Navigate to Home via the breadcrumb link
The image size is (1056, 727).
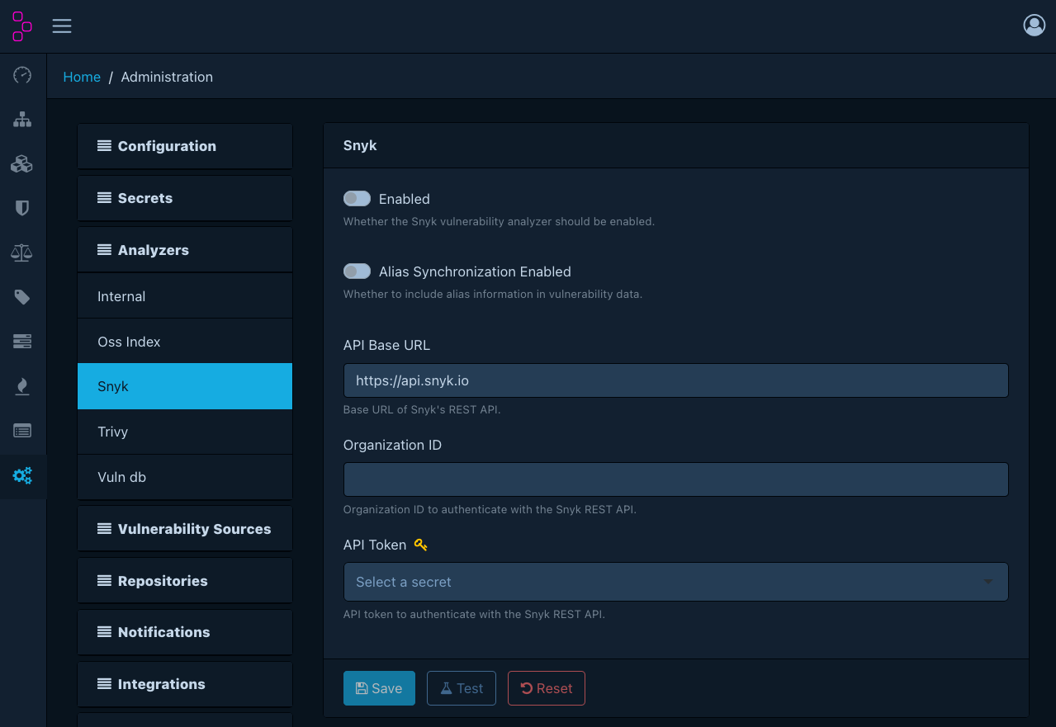coord(82,77)
